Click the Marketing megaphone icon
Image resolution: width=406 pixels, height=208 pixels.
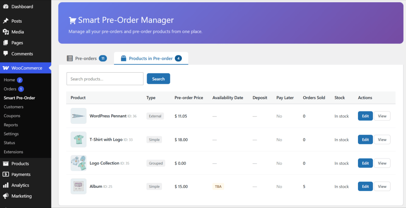click(6, 196)
